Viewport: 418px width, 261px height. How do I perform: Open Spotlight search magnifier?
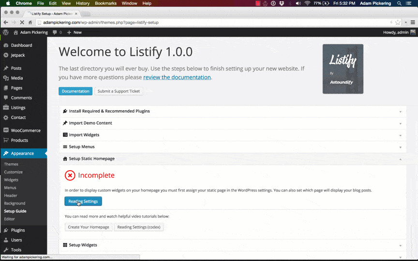coord(399,3)
